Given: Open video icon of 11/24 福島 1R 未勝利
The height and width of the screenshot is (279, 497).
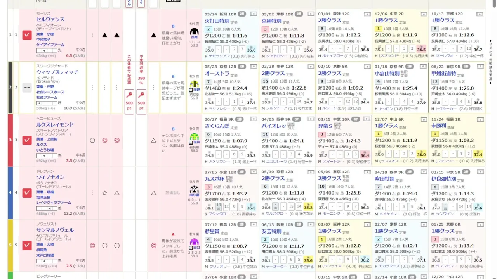Looking at the screenshot, I should [x=481, y=119].
